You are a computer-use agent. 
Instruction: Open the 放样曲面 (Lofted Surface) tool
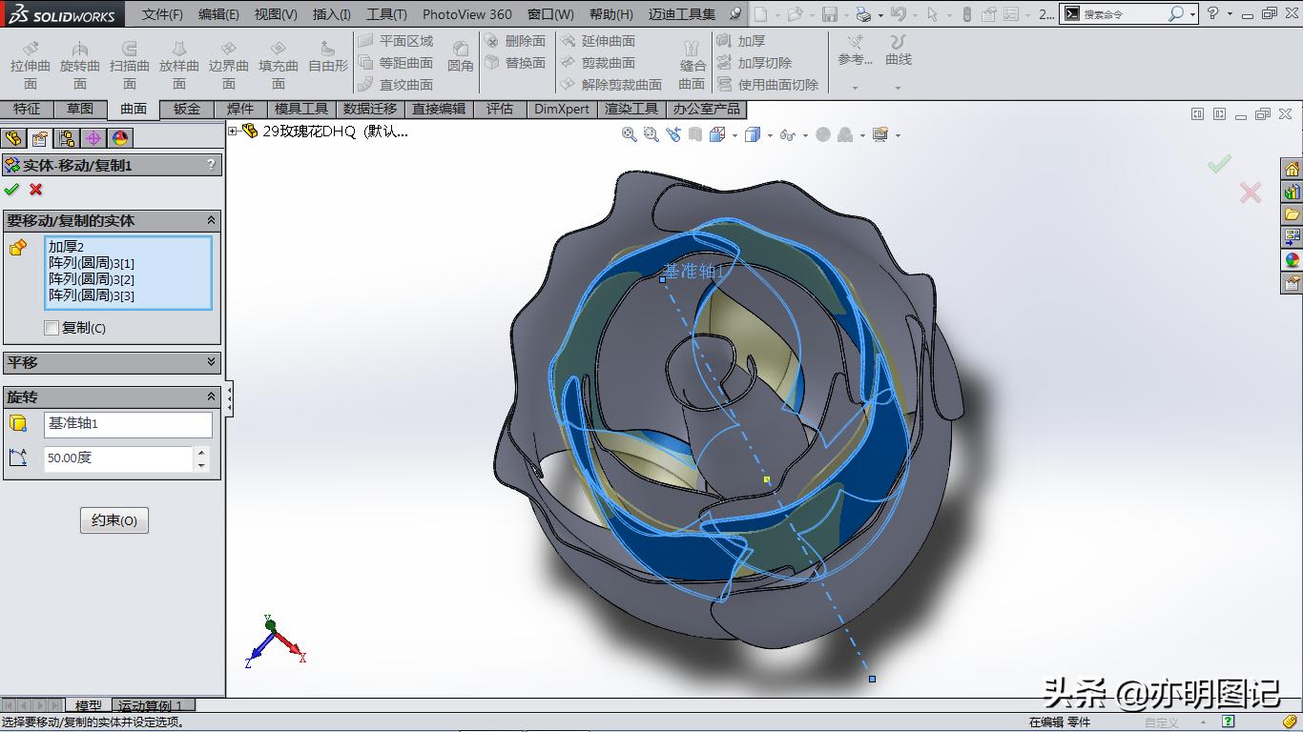[179, 59]
